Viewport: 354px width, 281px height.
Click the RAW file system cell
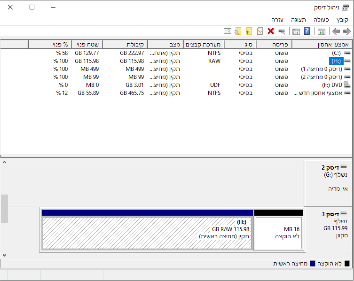coord(214,61)
